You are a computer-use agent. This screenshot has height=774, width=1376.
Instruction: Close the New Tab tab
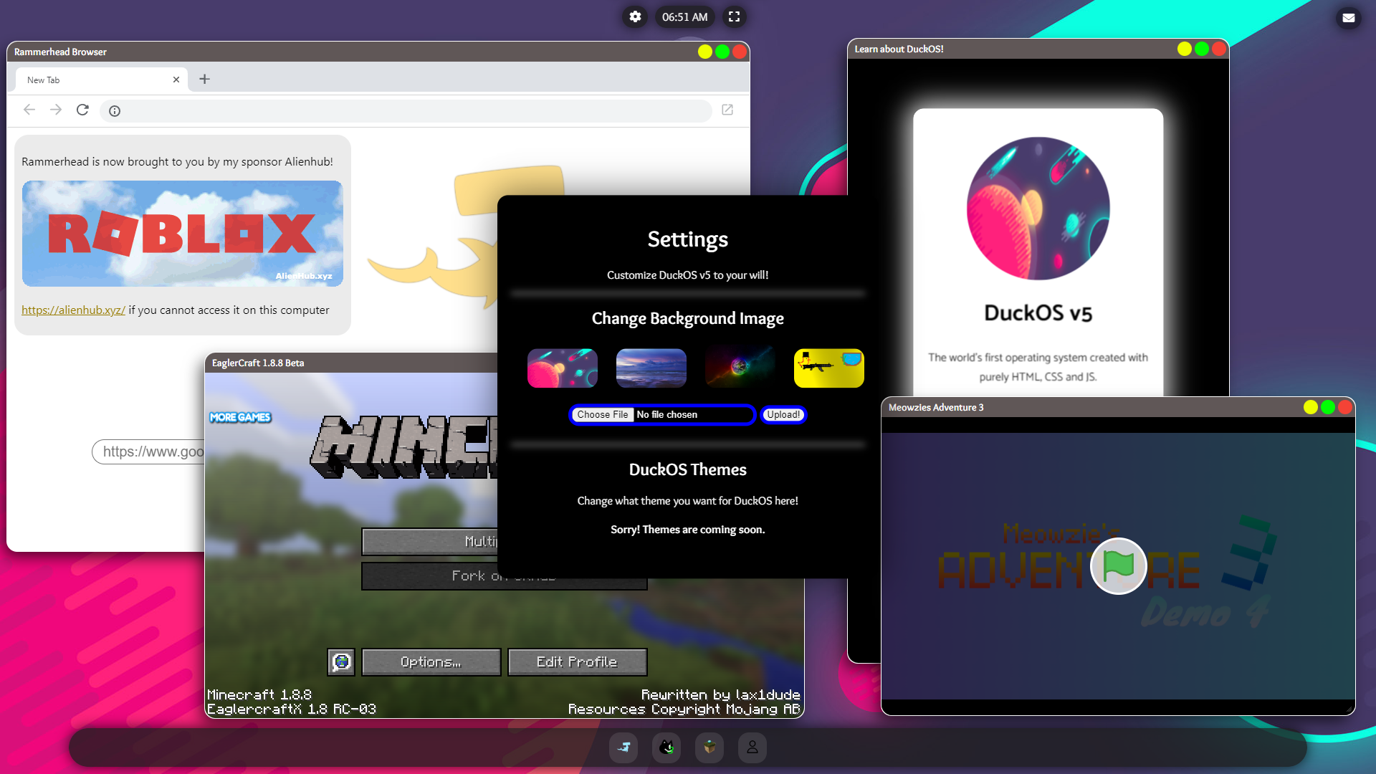tap(176, 80)
